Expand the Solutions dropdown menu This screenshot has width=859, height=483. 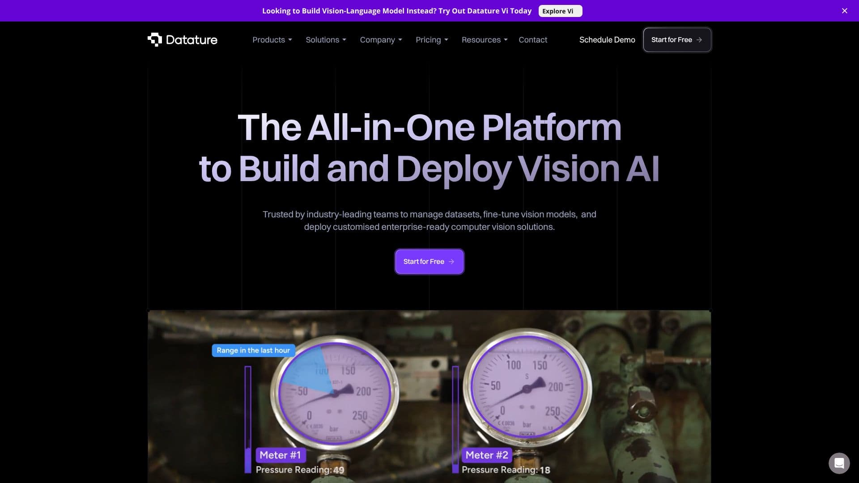click(x=326, y=40)
